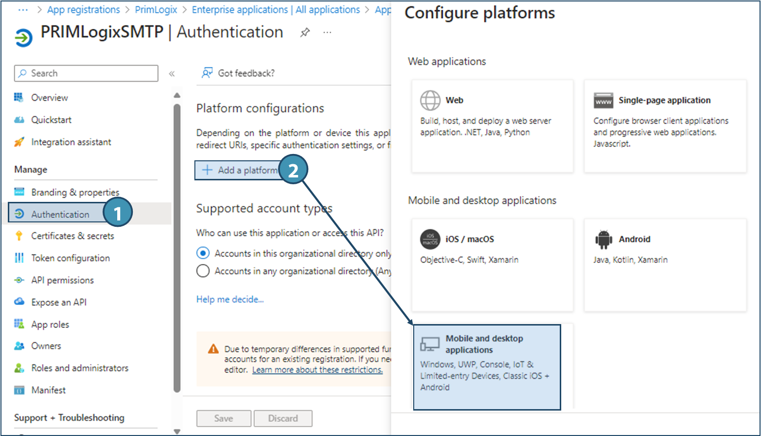The image size is (761, 436).
Task: Open more options ellipsis next to pin
Action: (327, 33)
